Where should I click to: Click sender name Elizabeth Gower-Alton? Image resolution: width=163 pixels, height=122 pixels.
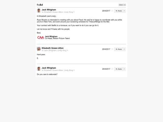pos(53,48)
